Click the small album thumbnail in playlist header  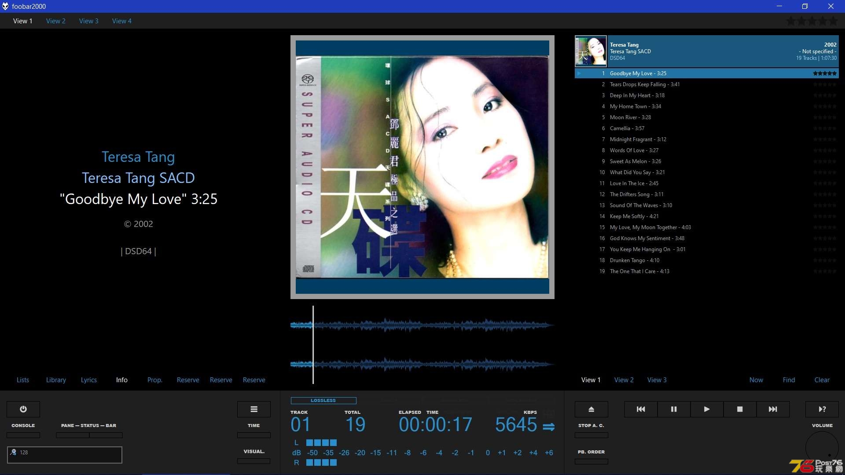[591, 51]
